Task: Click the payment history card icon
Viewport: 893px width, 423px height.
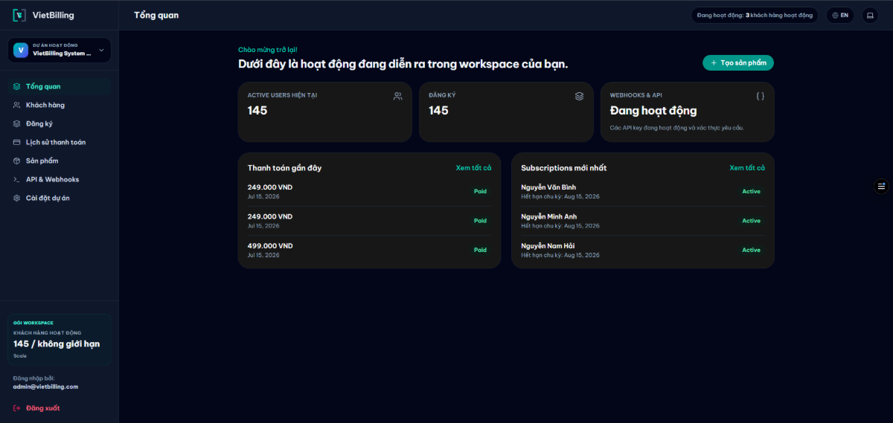Action: pos(17,142)
